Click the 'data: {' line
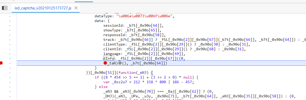Image resolution: width=306 pixels, height=100 pixels. [x=102, y=21]
